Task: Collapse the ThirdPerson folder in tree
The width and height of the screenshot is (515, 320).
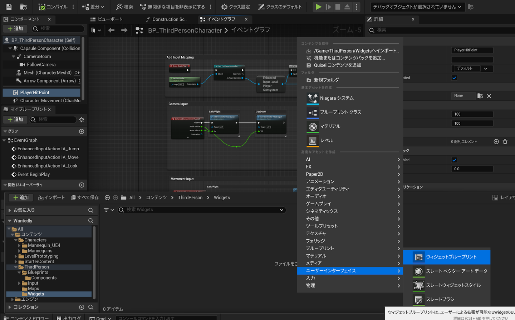Action: pyautogui.click(x=16, y=267)
